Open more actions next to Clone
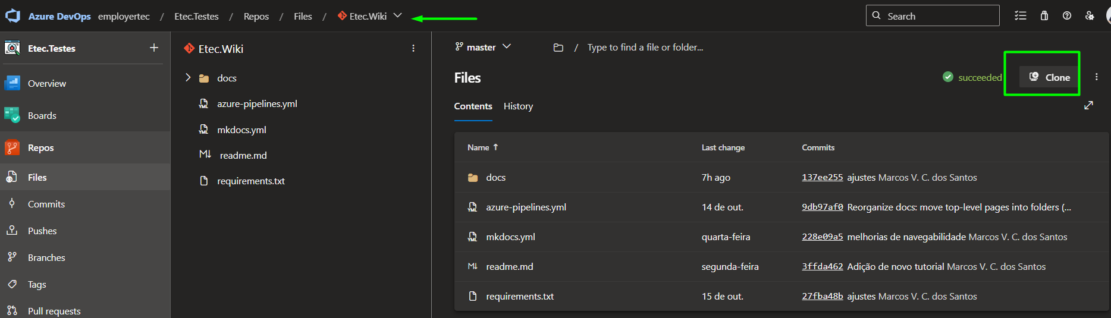This screenshot has height=318, width=1111. click(x=1097, y=77)
